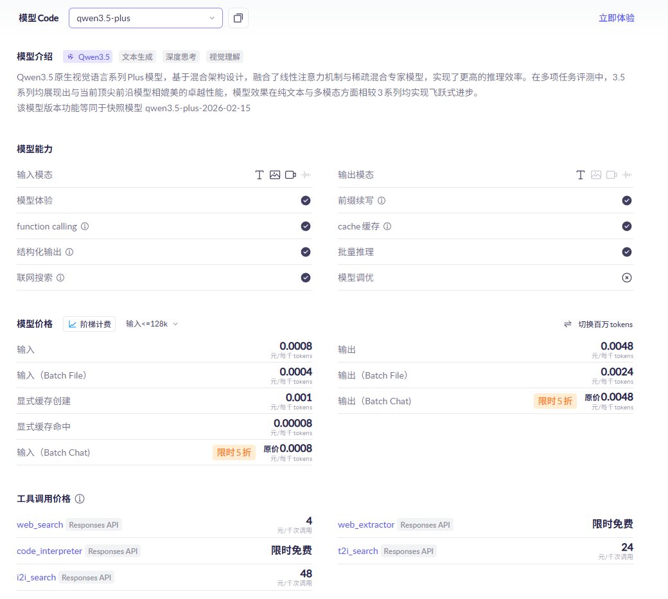Image resolution: width=668 pixels, height=599 pixels.
Task: Click the 视觉理解 tag
Action: click(225, 57)
